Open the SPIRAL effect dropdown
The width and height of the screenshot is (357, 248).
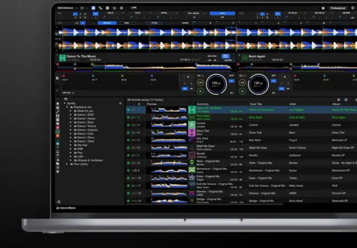click(177, 13)
